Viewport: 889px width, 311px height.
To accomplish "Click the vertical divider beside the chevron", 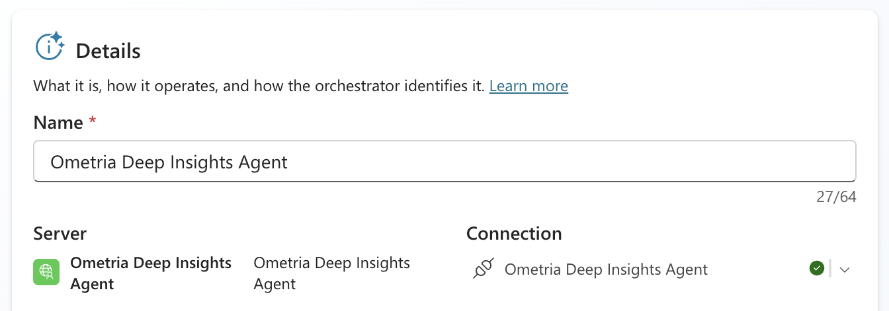I will 829,269.
